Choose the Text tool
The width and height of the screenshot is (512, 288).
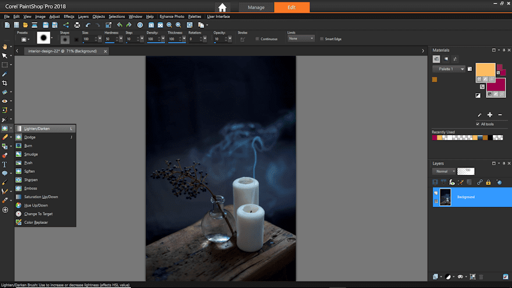click(x=5, y=165)
